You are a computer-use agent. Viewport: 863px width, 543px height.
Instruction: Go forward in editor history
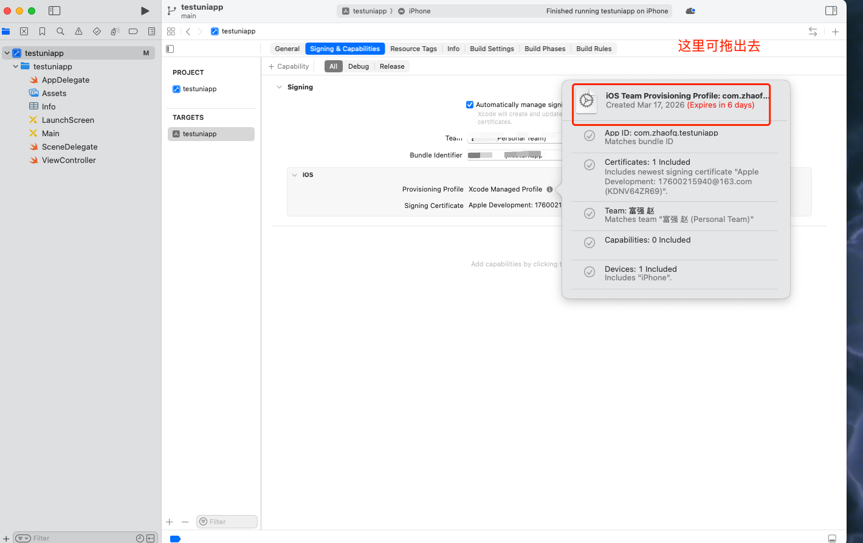200,31
